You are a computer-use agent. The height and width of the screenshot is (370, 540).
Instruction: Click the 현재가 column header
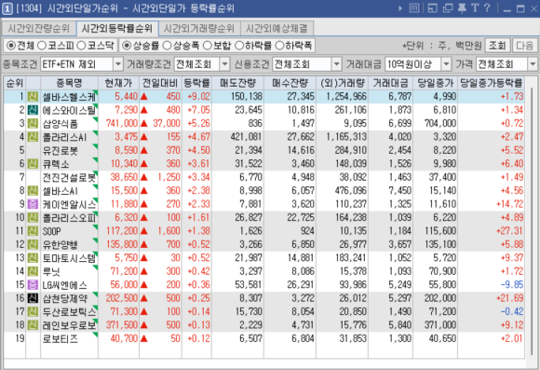pos(118,83)
